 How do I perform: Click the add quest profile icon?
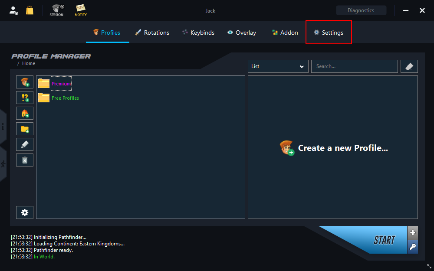click(x=25, y=98)
